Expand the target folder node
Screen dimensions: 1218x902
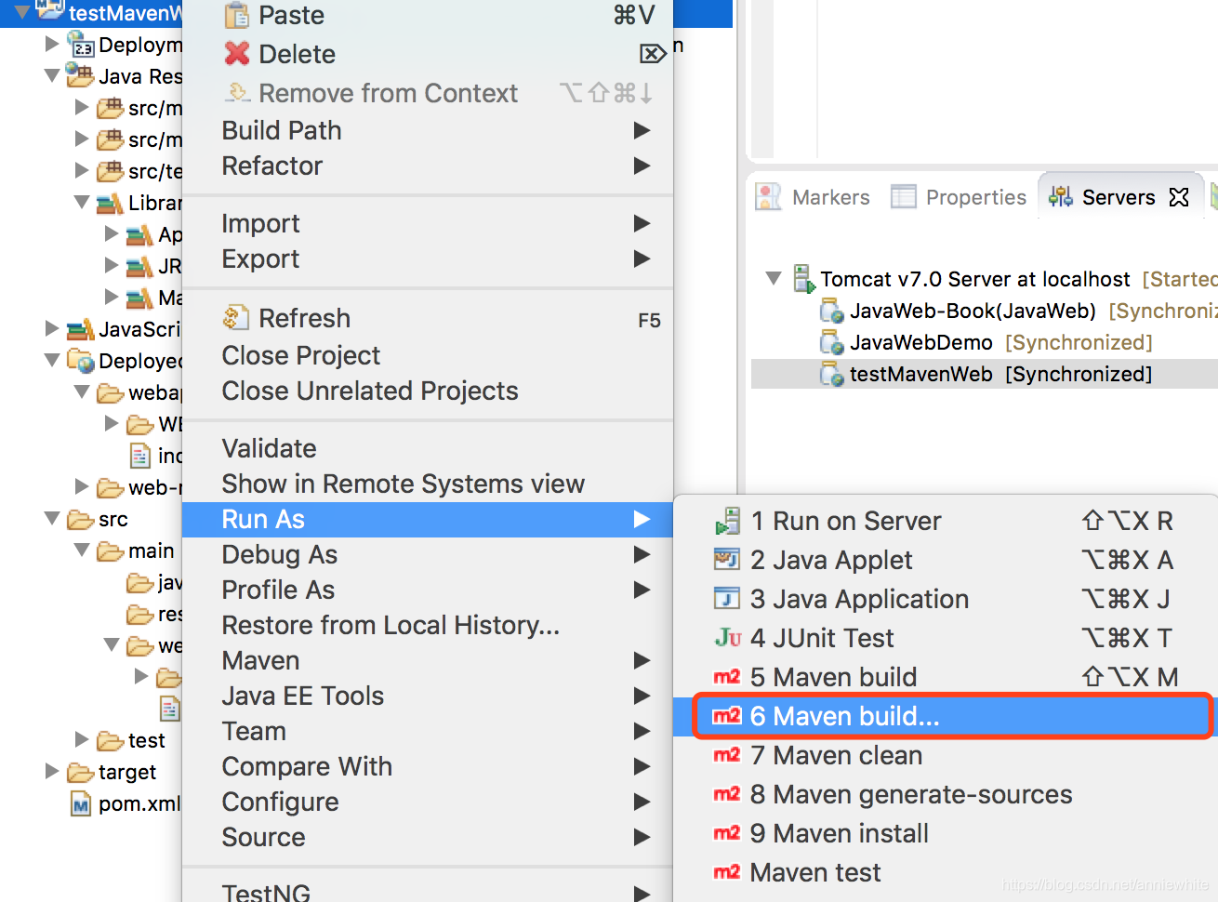click(x=52, y=771)
